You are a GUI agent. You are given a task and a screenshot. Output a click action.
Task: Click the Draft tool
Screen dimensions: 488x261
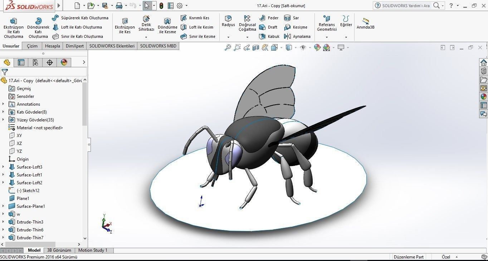268,27
